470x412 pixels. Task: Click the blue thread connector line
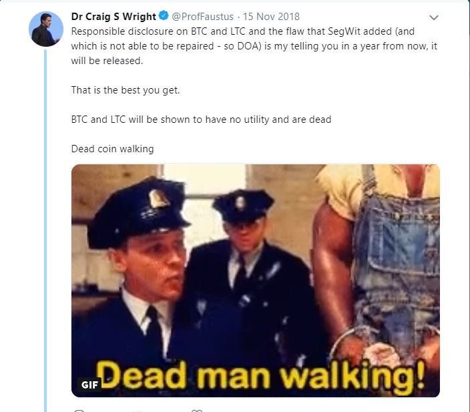coord(45,230)
